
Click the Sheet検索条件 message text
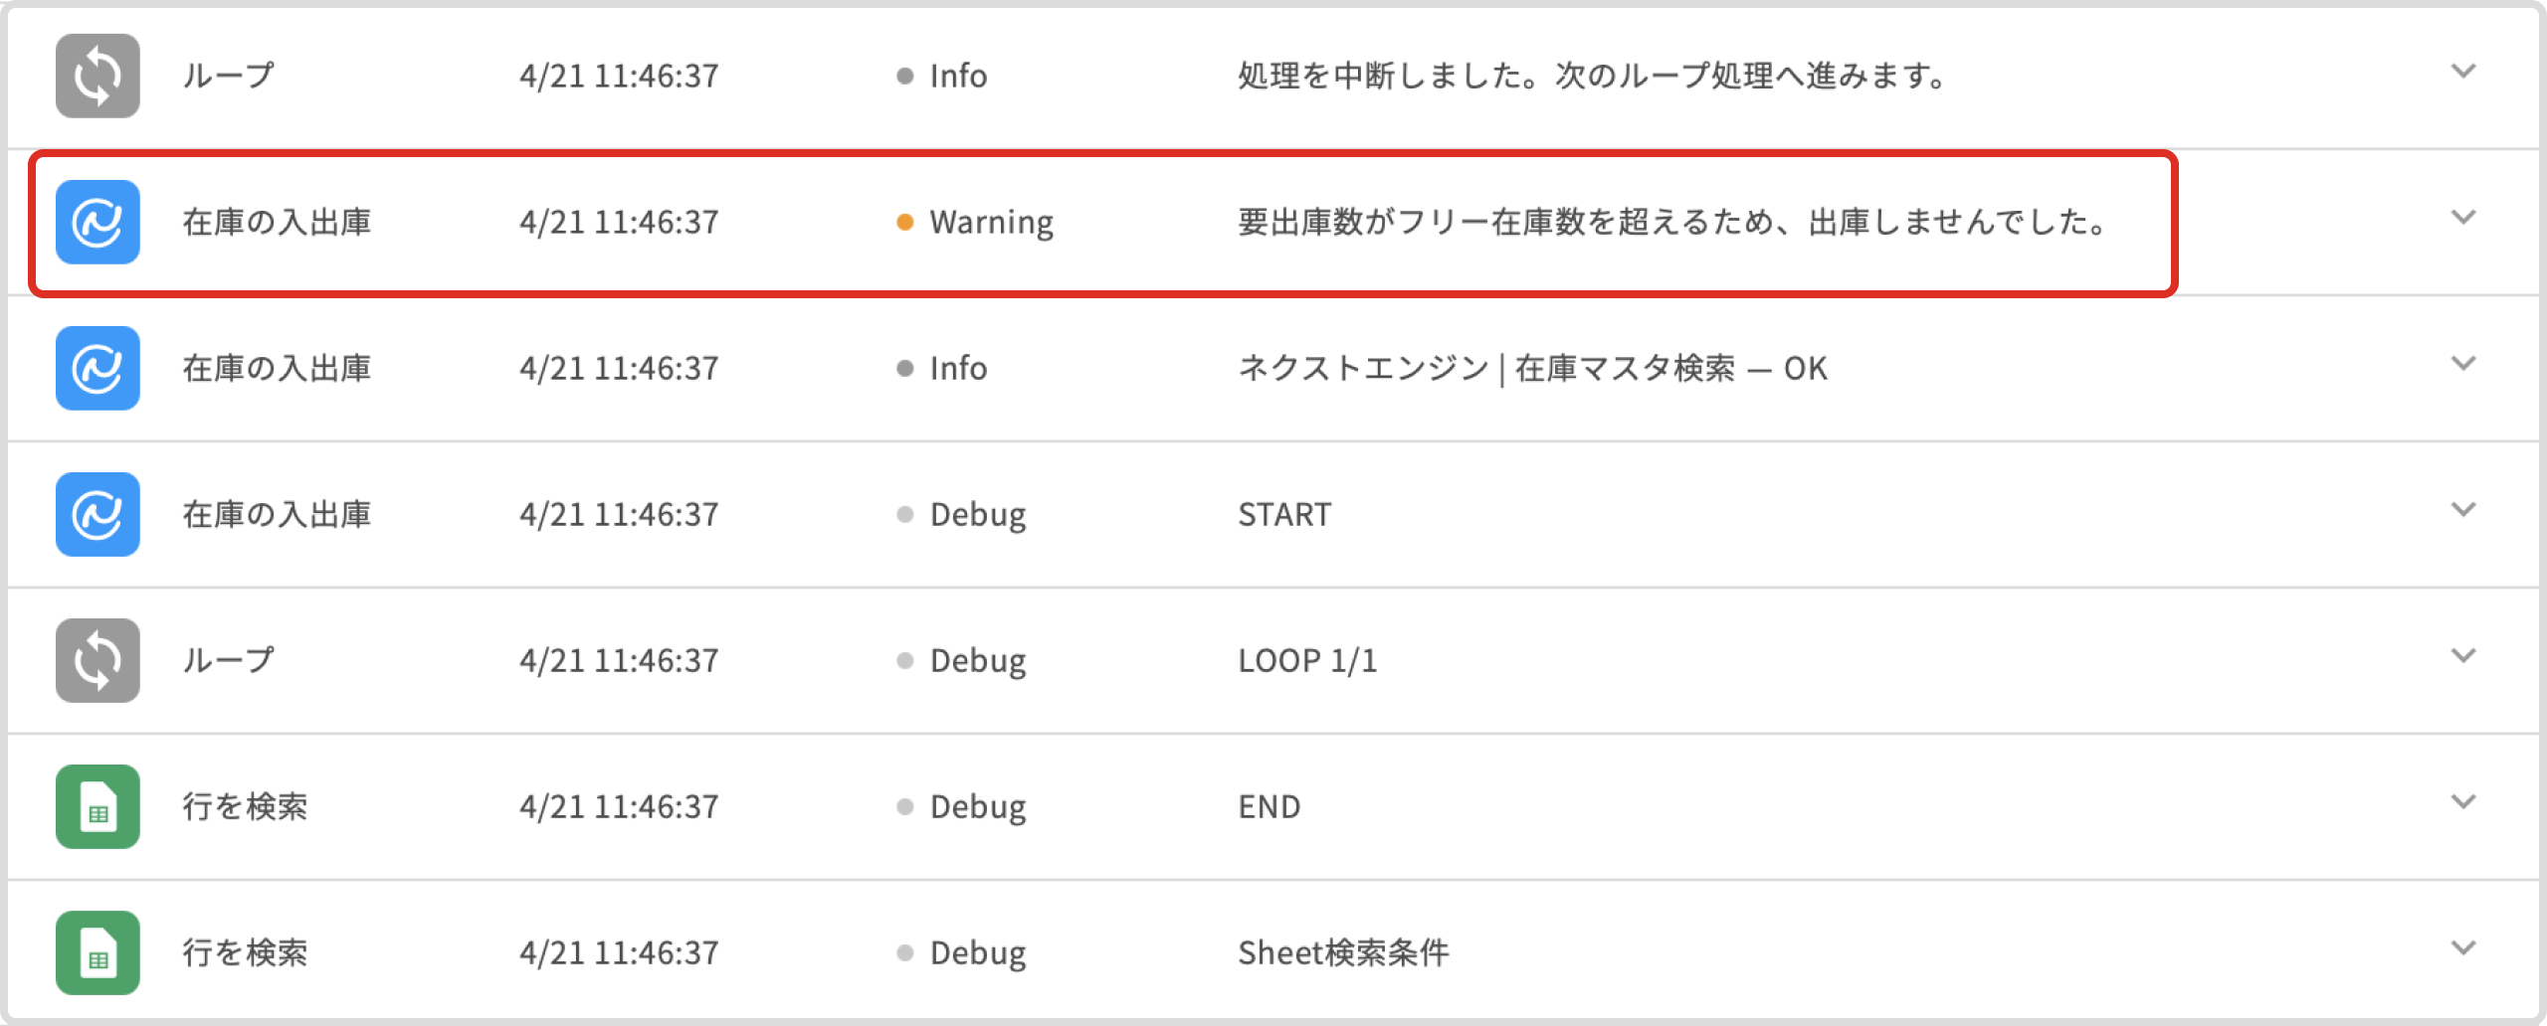(x=1343, y=953)
